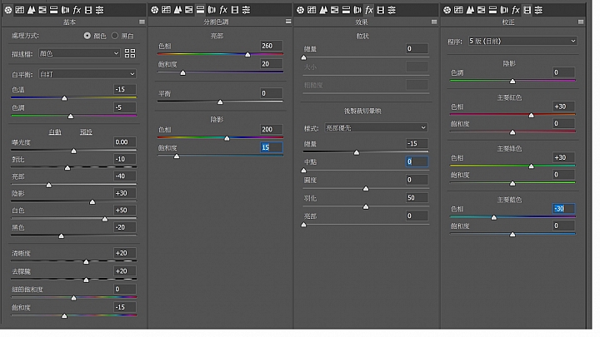
Task: Select the fx icon above the 分割色調 panel
Action: coord(223,10)
